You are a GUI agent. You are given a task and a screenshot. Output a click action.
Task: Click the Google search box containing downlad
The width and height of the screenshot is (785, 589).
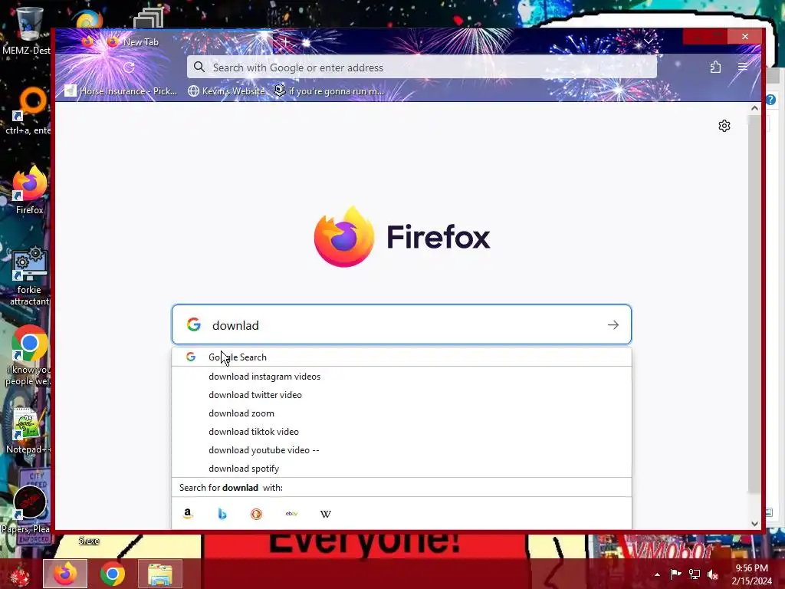(402, 324)
